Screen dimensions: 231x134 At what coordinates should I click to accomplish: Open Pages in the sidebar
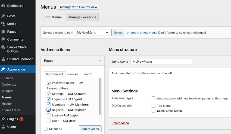coord(18,32)
